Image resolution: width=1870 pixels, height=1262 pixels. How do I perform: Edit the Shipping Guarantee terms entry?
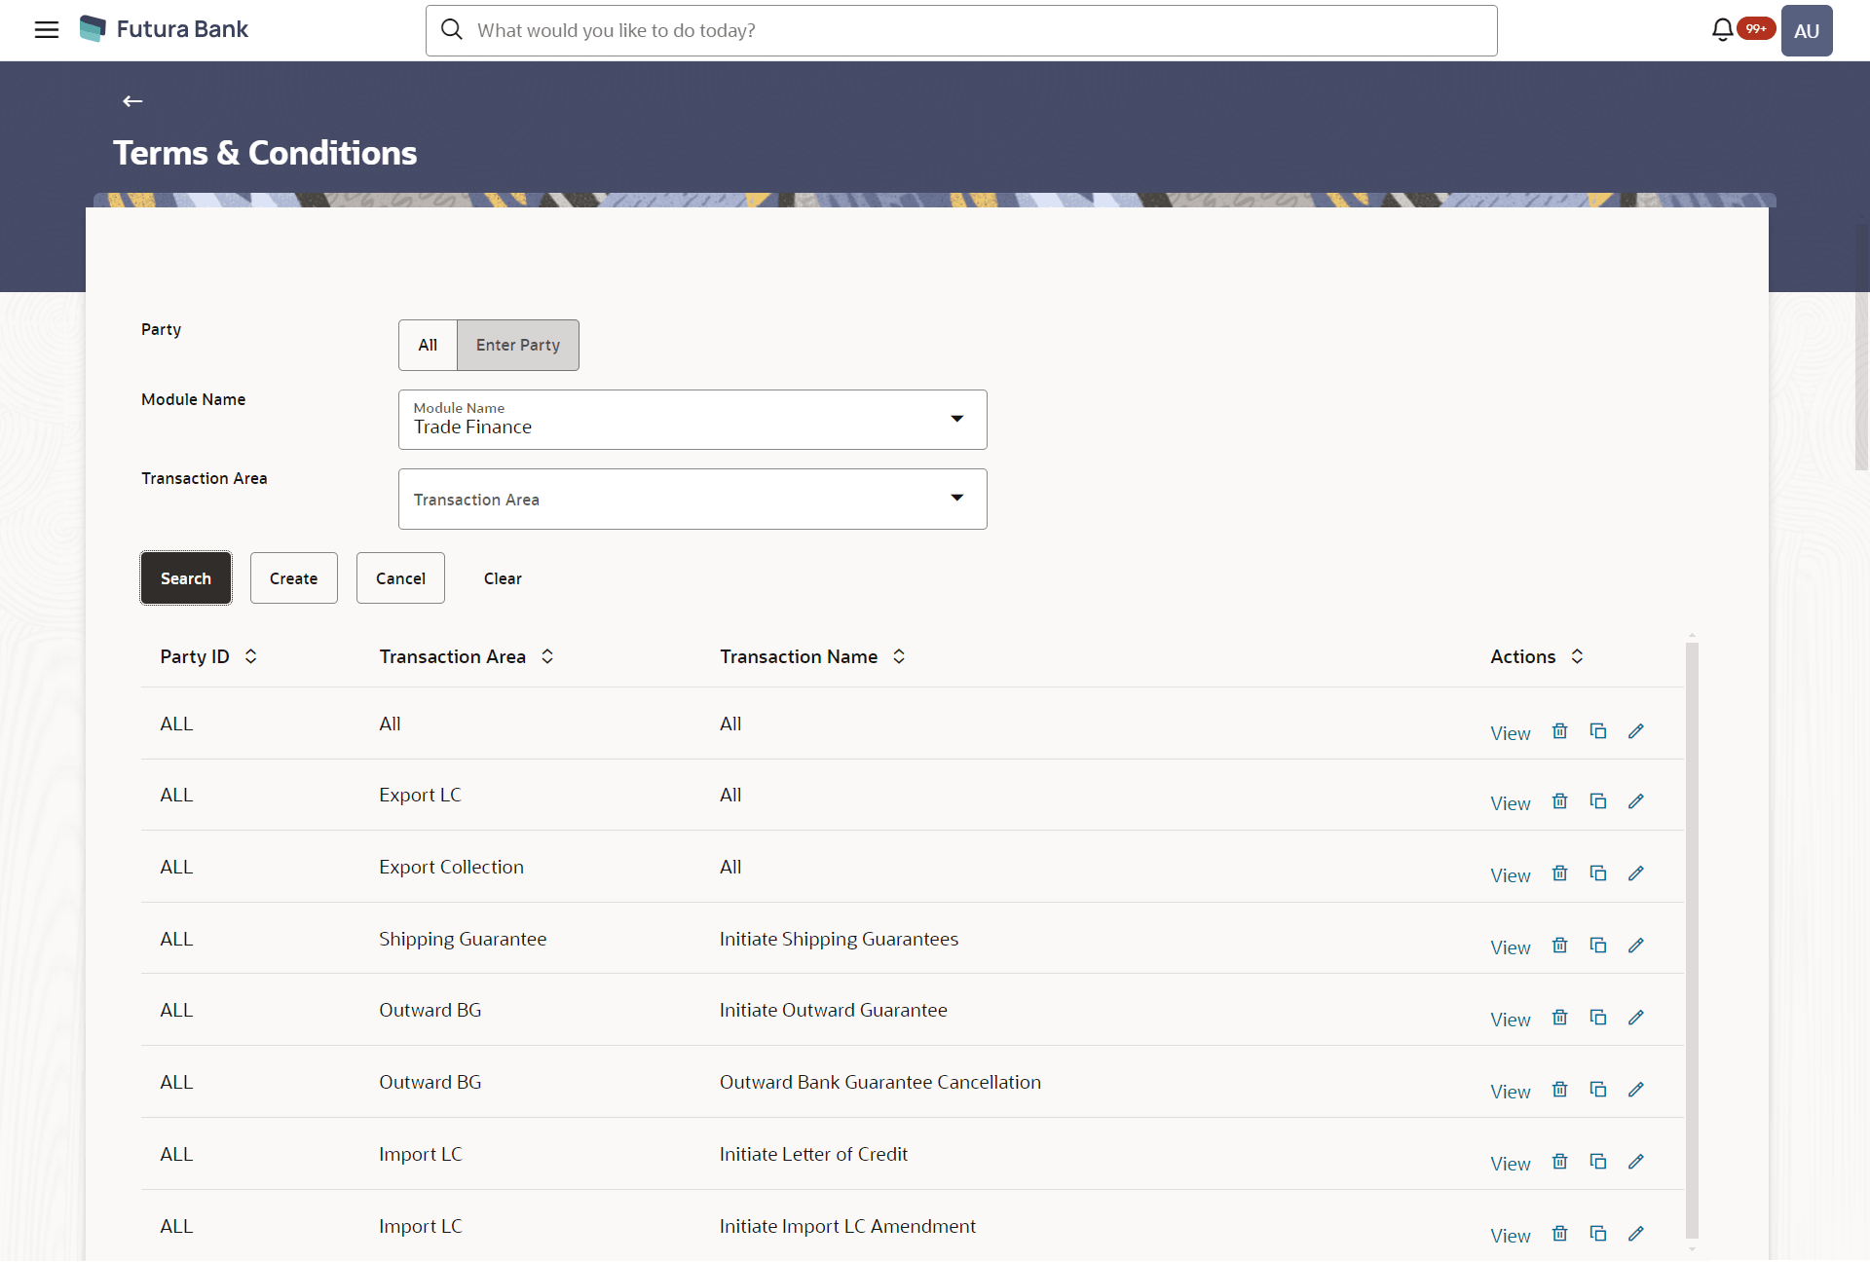[1636, 945]
